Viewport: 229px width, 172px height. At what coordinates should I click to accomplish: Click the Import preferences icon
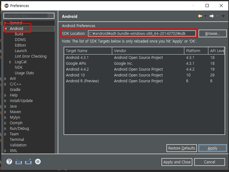19,162
